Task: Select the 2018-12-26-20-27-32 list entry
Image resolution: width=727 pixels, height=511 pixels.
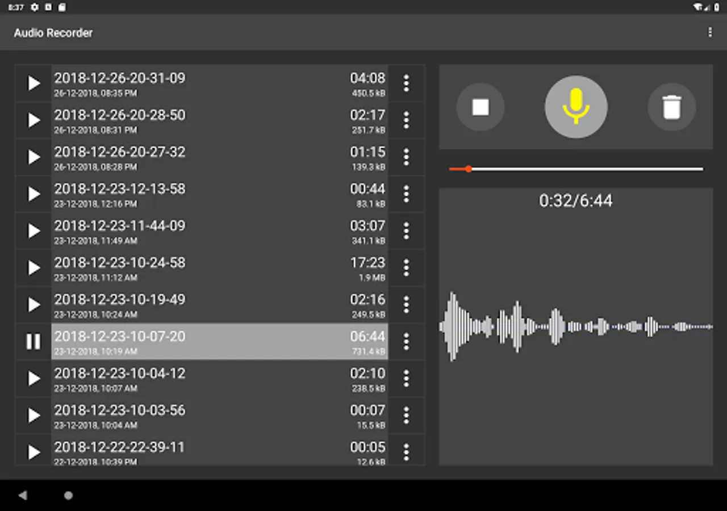Action: click(x=220, y=157)
